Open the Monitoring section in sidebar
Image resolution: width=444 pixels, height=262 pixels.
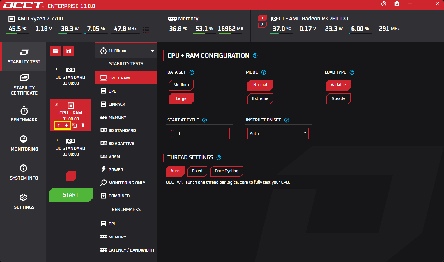(24, 143)
